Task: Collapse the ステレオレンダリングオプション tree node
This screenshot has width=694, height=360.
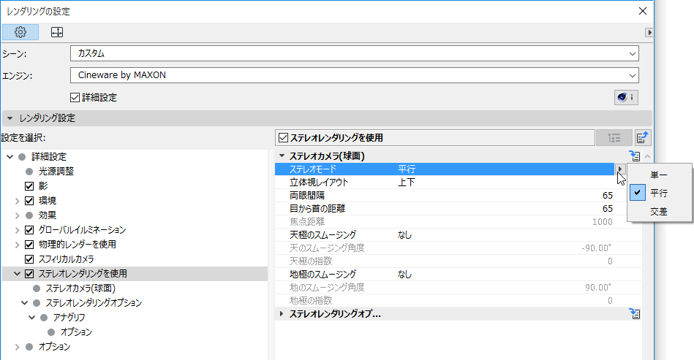Action: click(x=25, y=303)
